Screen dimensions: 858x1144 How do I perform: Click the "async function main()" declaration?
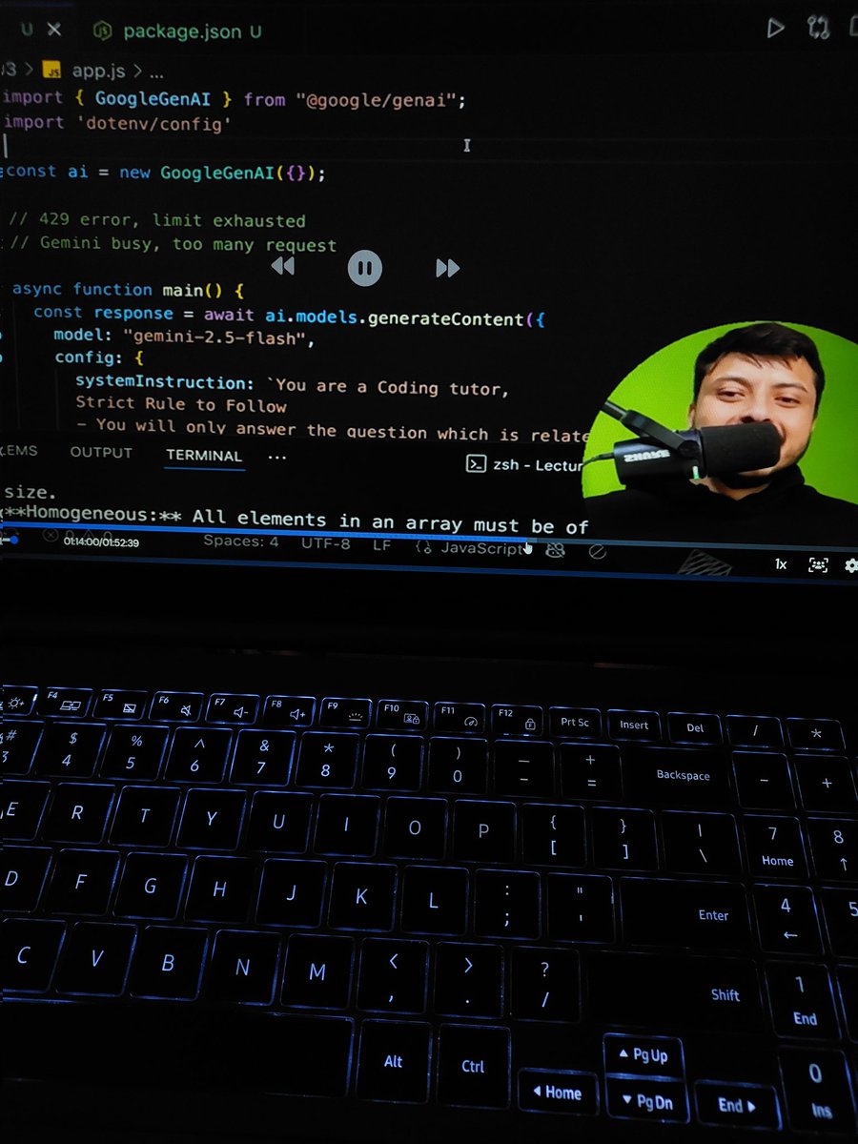(x=128, y=290)
